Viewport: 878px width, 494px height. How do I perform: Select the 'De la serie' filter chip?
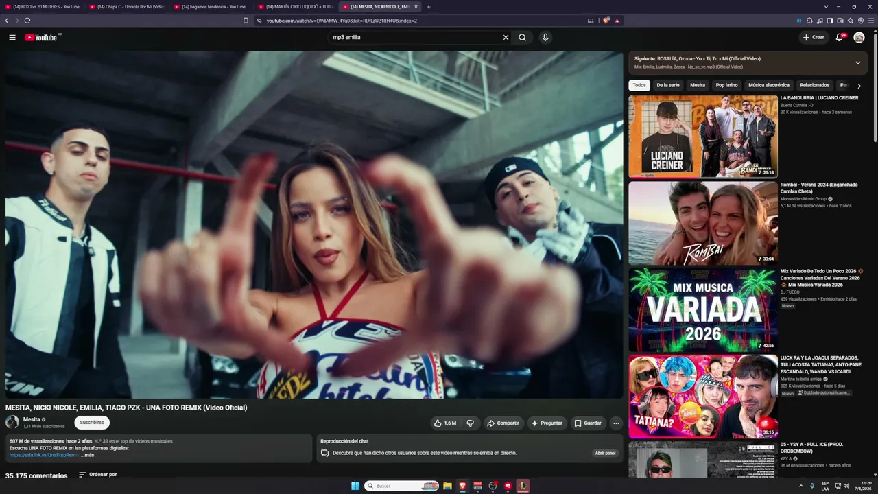click(x=668, y=85)
